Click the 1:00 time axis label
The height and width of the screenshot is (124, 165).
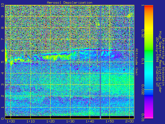click(x=11, y=121)
